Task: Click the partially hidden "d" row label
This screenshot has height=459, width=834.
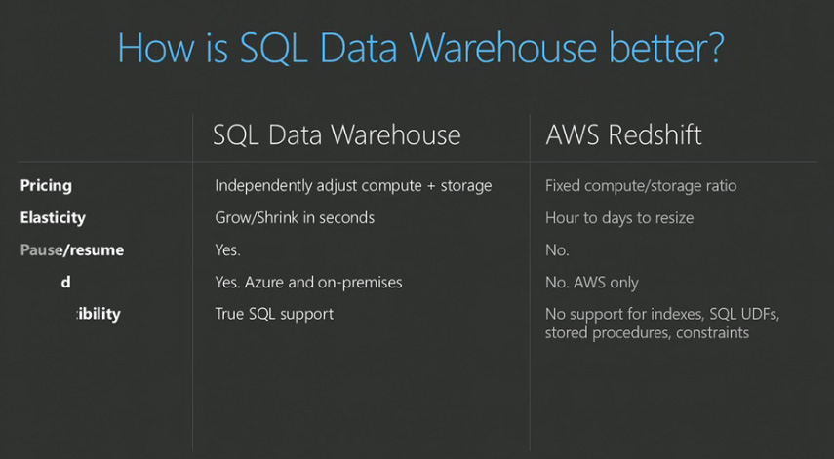Action: [65, 282]
